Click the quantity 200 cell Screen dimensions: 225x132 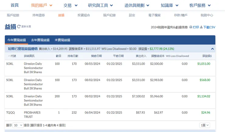(x=57, y=96)
